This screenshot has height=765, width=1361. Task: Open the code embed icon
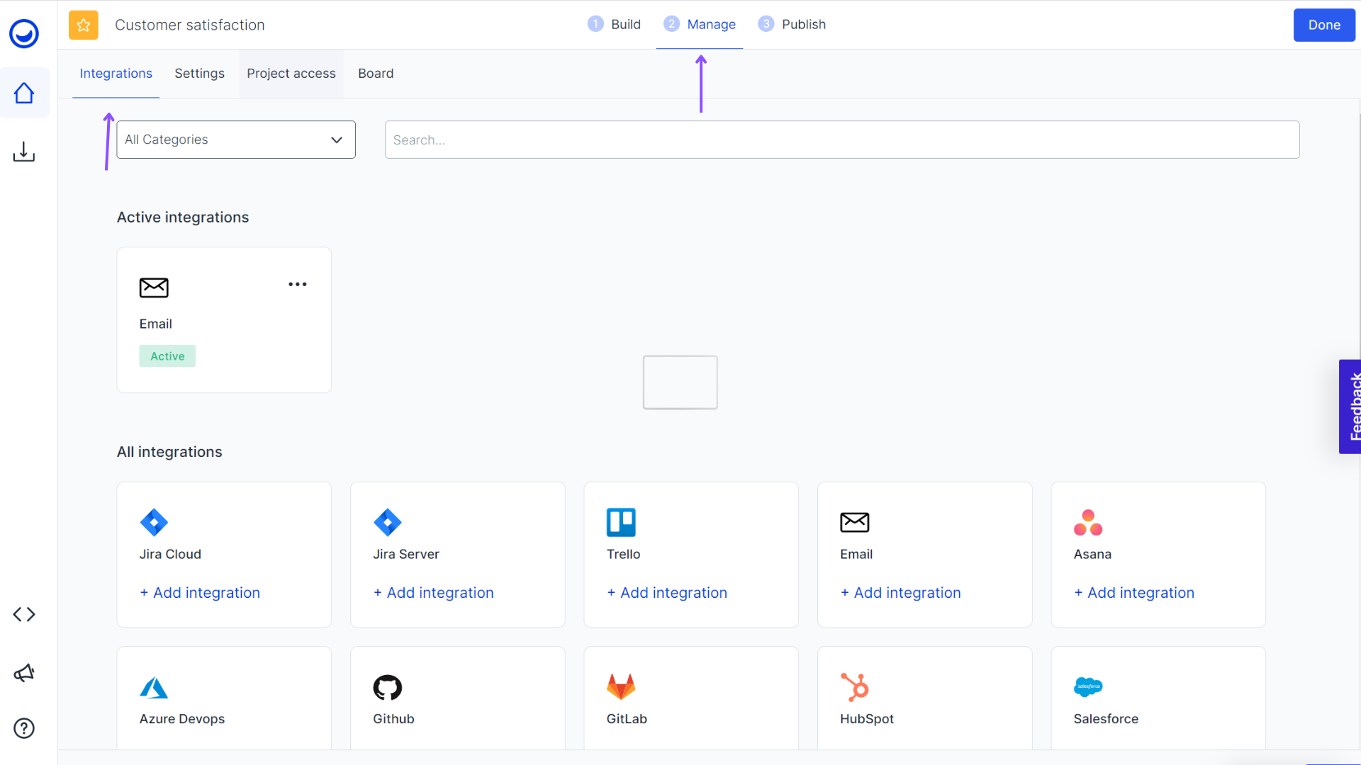coord(24,614)
